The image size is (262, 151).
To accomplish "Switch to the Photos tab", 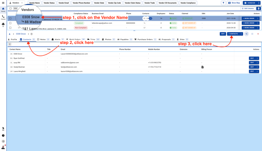I will point(108,40).
